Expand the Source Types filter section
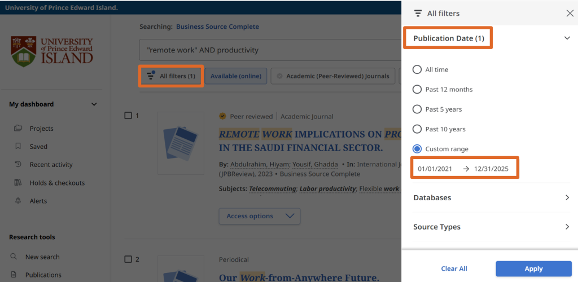This screenshot has height=282, width=578. click(x=492, y=227)
